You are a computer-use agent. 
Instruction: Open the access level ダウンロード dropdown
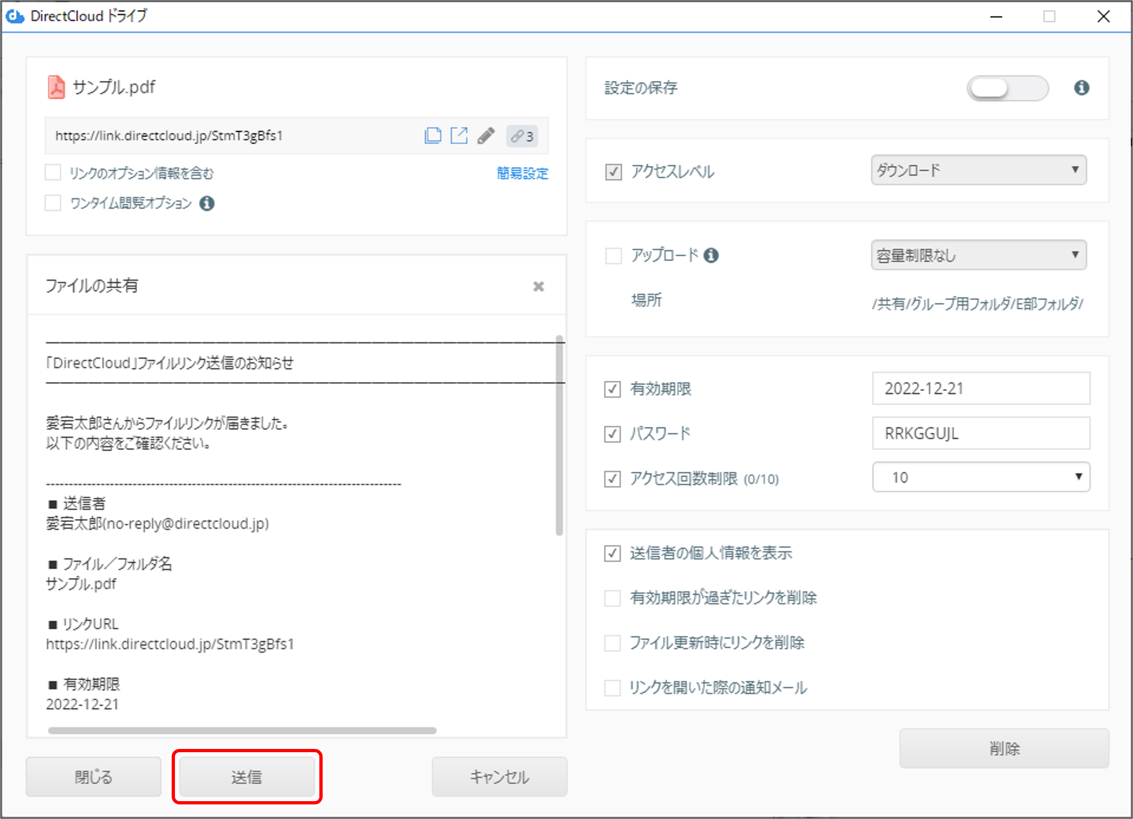click(x=978, y=170)
